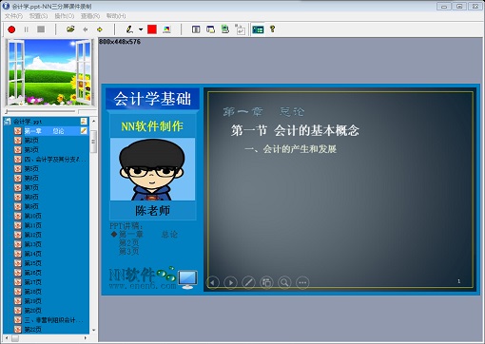485x344 pixels.
Task: Go to previous slide with left arrow icon
Action: click(x=85, y=29)
